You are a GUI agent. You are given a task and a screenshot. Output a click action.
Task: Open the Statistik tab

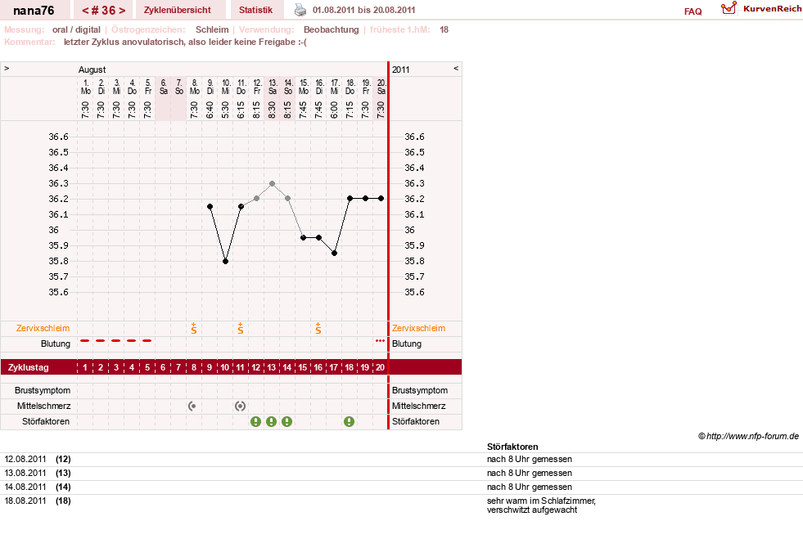point(255,10)
